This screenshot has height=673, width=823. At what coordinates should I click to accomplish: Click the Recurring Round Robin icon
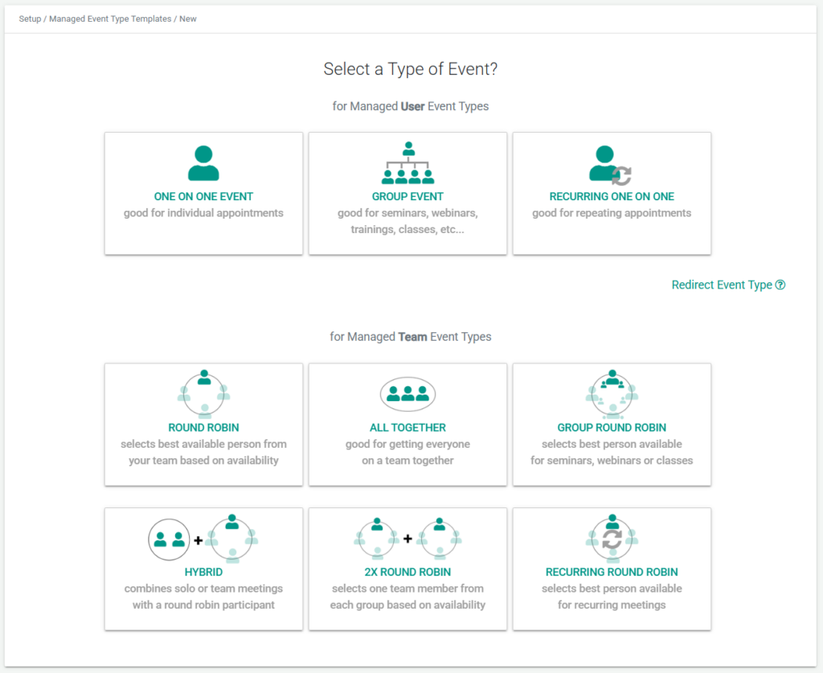click(x=612, y=539)
